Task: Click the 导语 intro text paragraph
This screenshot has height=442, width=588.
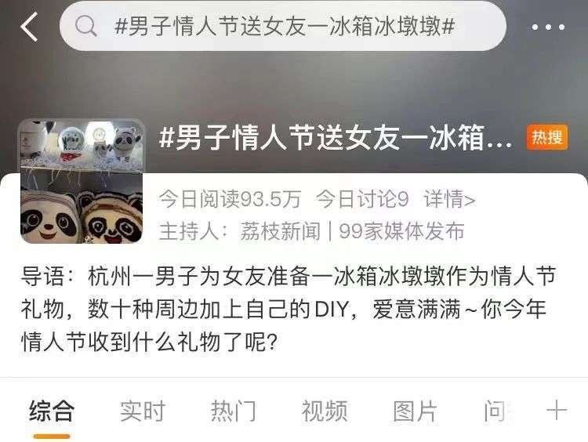Action: [289, 310]
